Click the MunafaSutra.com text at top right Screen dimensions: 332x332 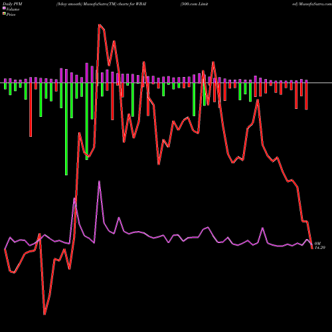(x=315, y=4)
